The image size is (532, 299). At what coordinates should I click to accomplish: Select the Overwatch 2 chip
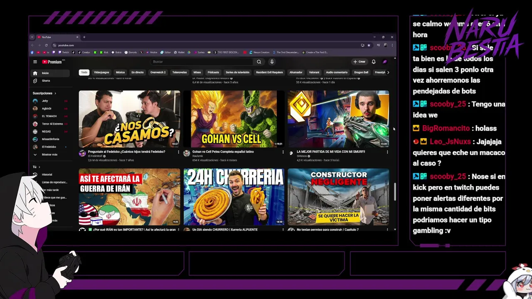pos(158,72)
